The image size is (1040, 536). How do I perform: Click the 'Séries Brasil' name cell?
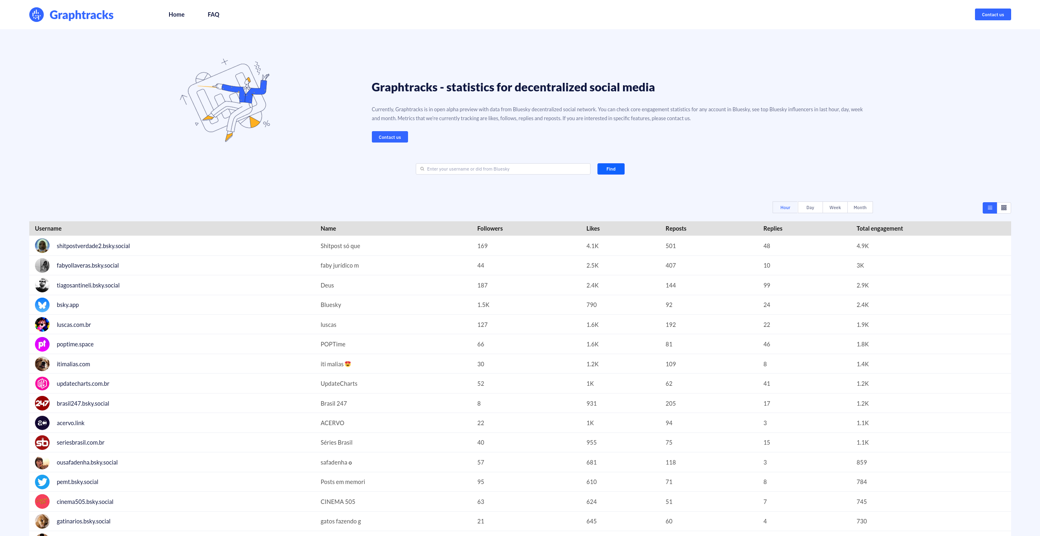pyautogui.click(x=337, y=443)
